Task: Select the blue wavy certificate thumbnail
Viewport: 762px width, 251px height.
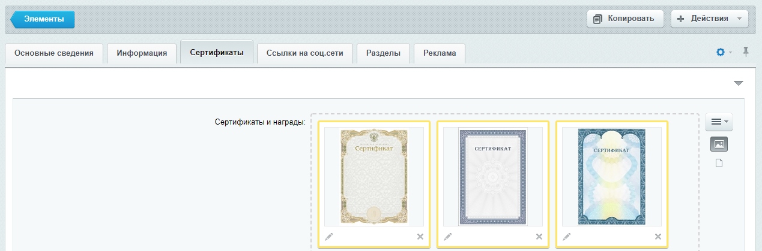Action: (x=612, y=177)
